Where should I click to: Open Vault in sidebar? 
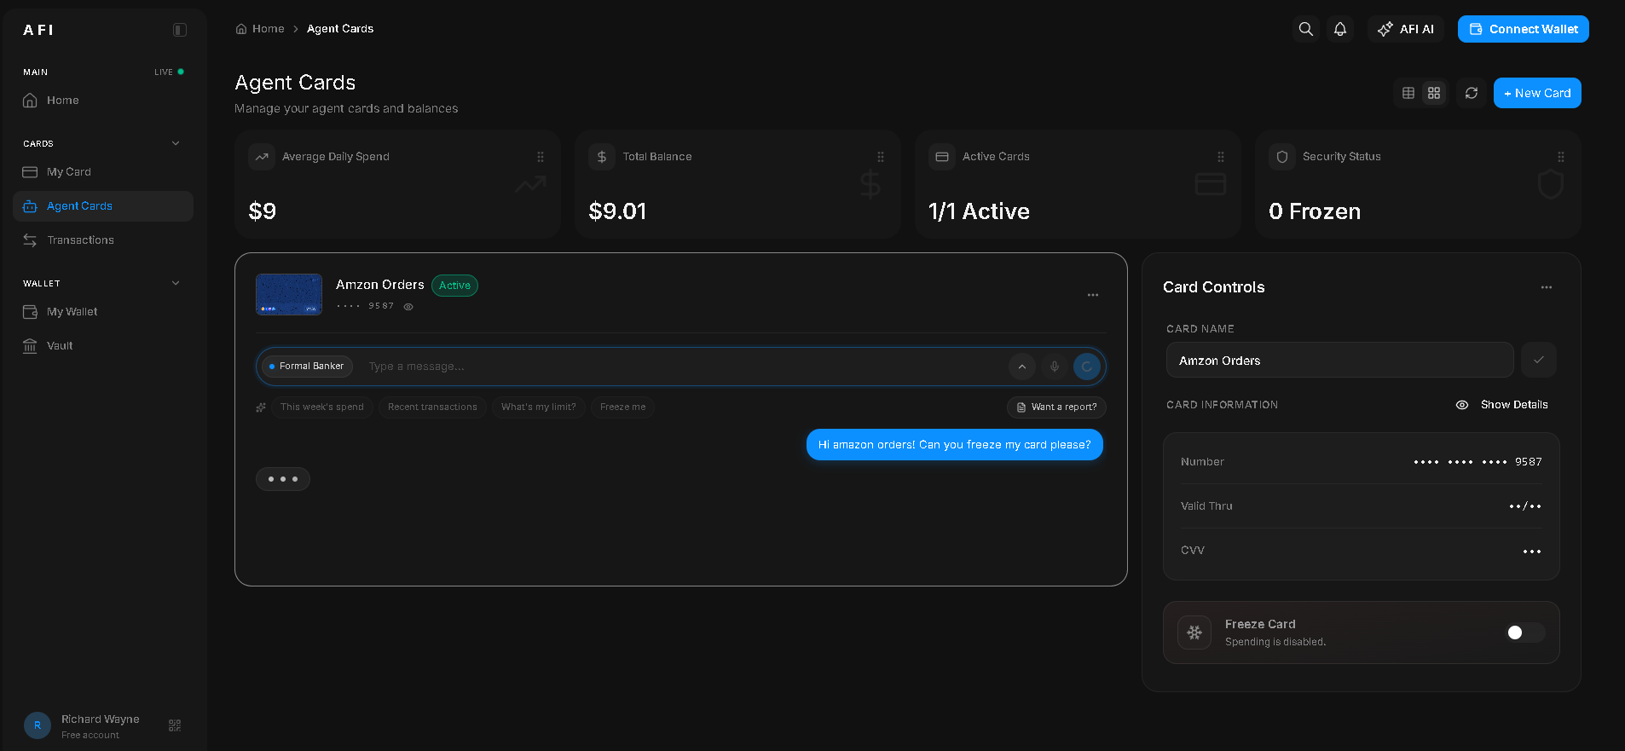(103, 346)
